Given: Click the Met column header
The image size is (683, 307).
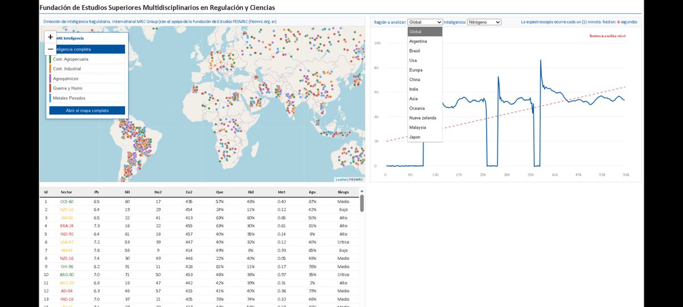Looking at the screenshot, I should coord(281,192).
